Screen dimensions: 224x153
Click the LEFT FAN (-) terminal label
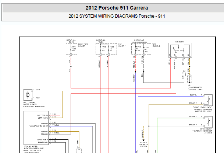pyautogui.click(x=43, y=118)
